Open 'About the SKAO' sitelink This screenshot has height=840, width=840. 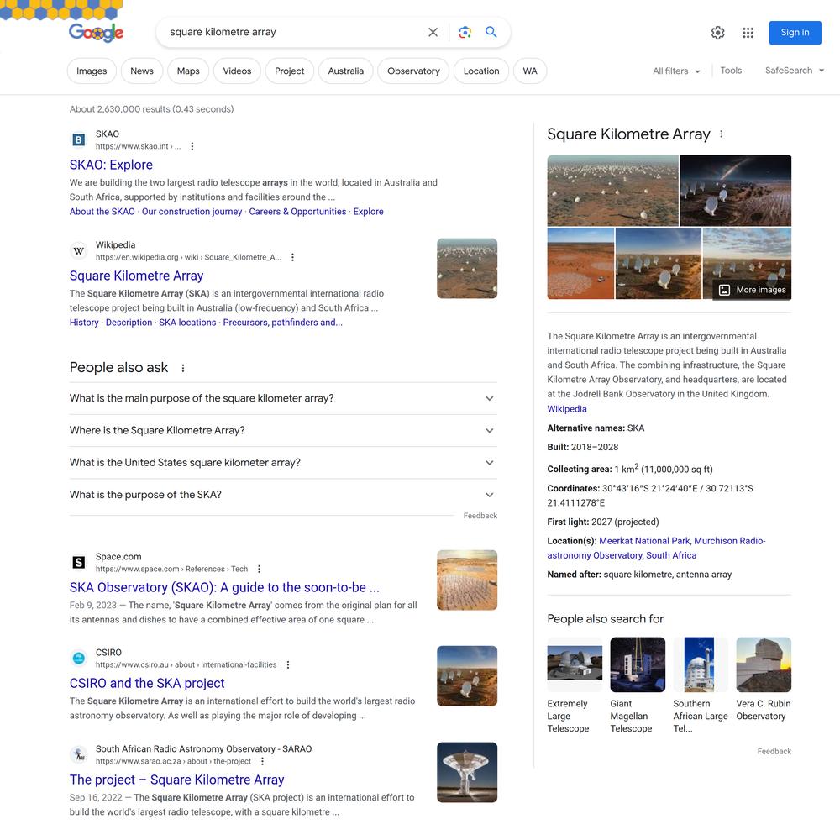pyautogui.click(x=102, y=212)
